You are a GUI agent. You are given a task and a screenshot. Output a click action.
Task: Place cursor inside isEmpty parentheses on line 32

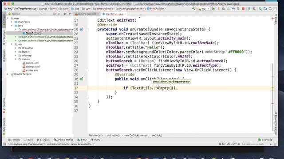click(x=171, y=88)
